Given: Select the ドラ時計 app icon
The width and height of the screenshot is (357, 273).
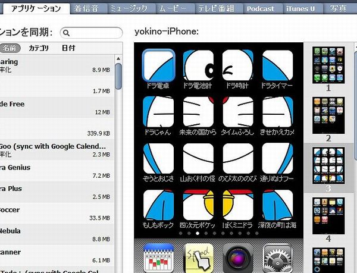Looking at the screenshot, I should (237, 65).
